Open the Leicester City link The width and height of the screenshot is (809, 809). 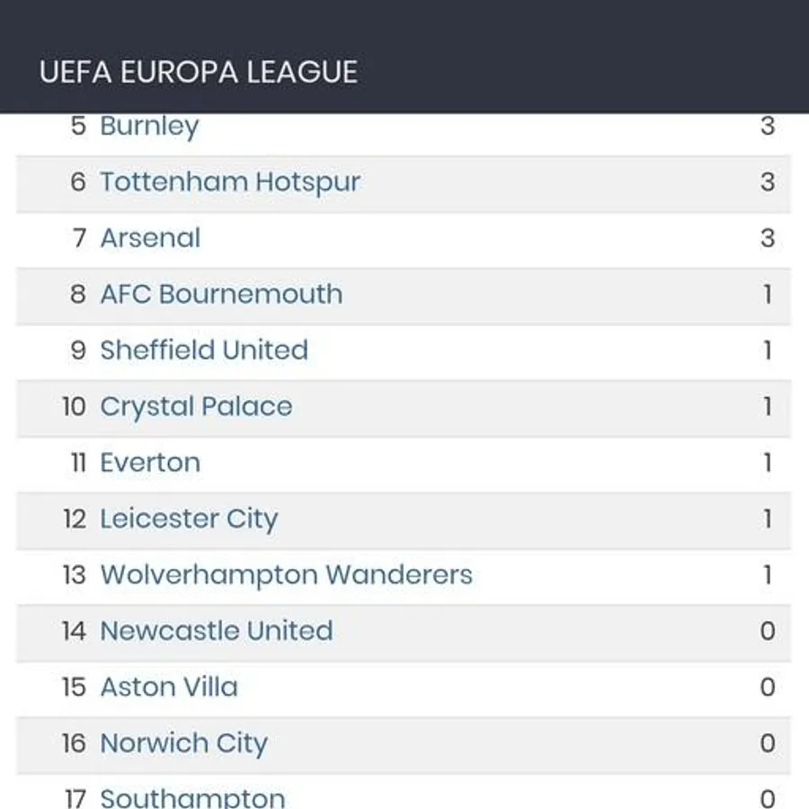(189, 519)
